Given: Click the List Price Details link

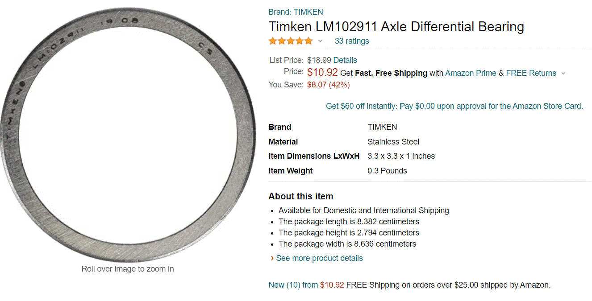Looking at the screenshot, I should click(345, 60).
